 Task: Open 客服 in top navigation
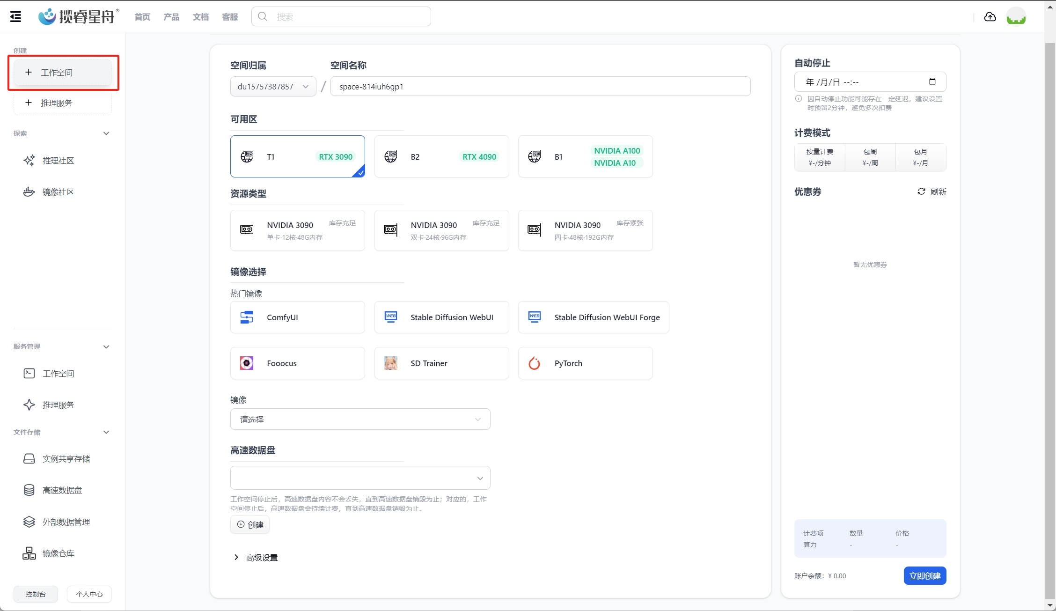point(230,17)
